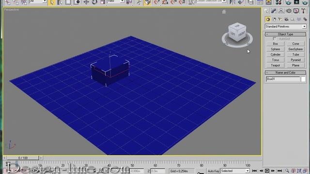
Task: Select the Space Warps create category icon
Action: coord(299,19)
